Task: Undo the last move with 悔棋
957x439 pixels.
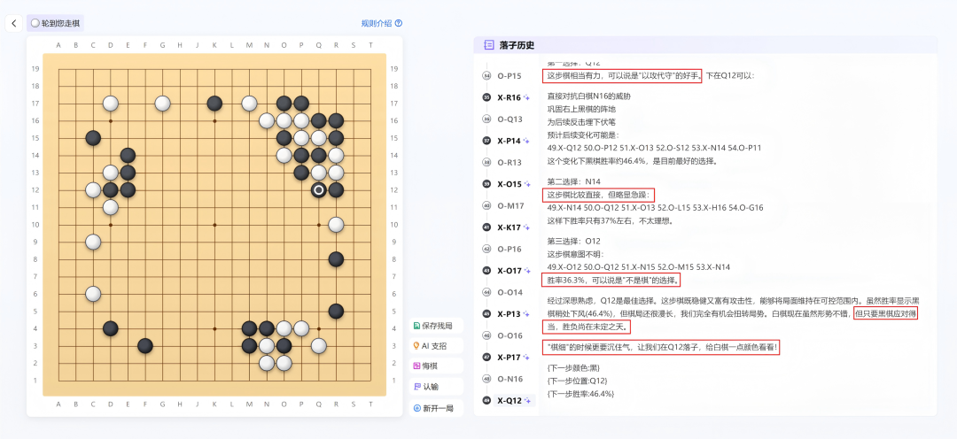Action: [429, 366]
